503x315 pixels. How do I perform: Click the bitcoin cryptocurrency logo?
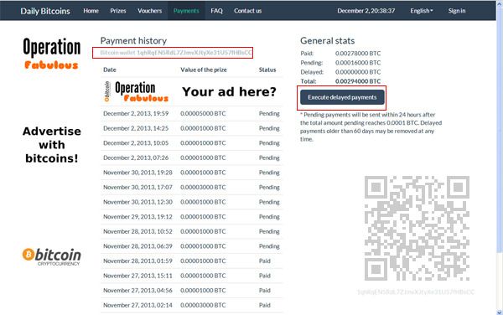tap(51, 256)
